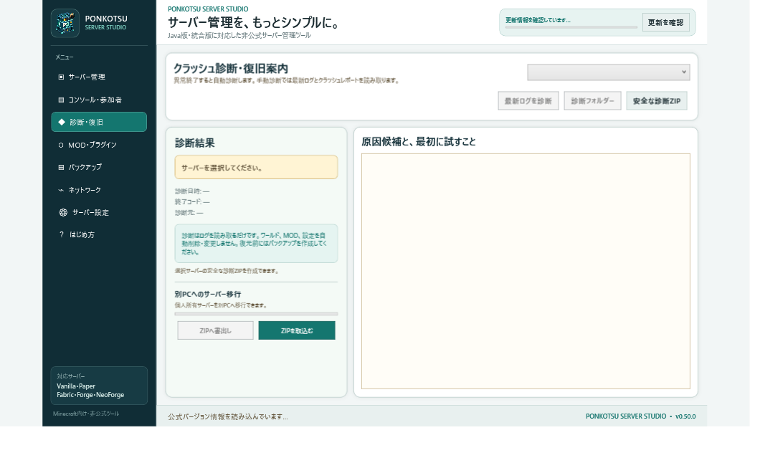The height and width of the screenshot is (453, 760).
Task: Click the PONKOTSU Server Studio logo icon
Action: [x=65, y=23]
